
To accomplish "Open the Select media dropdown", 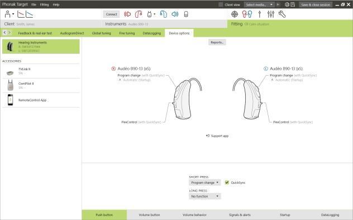I will pos(259,4).
